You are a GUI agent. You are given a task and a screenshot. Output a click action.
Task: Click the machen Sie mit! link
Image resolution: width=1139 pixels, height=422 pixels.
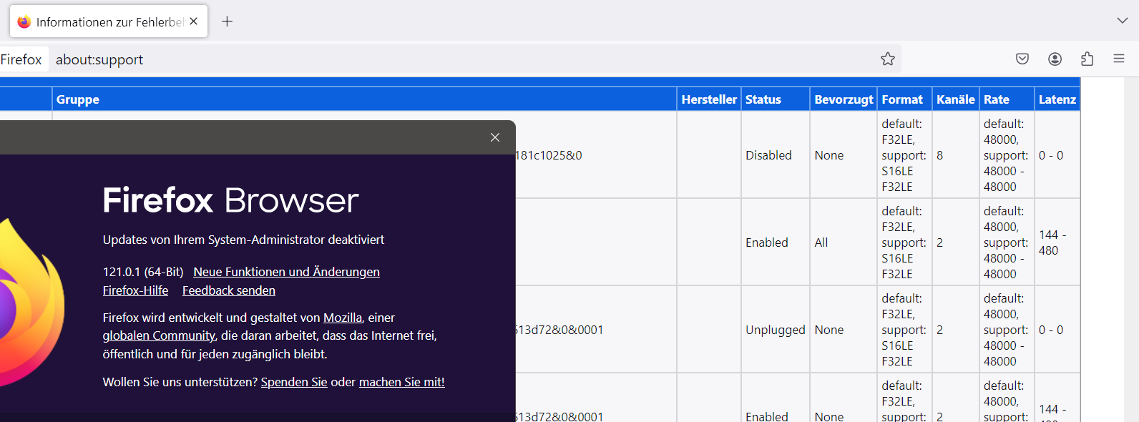(401, 382)
